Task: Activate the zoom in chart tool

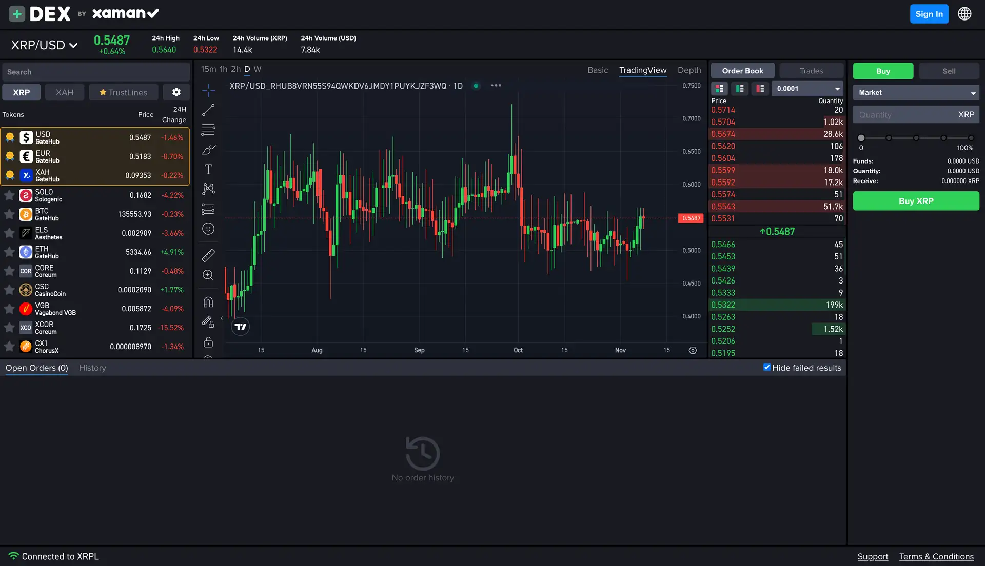Action: coord(208,275)
